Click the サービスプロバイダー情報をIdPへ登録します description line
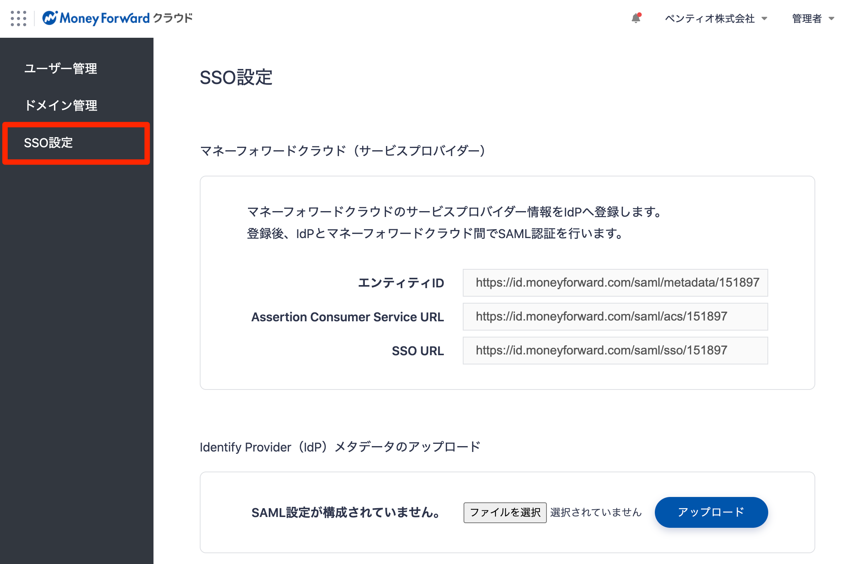Viewport: 860px width, 564px height. click(x=455, y=212)
